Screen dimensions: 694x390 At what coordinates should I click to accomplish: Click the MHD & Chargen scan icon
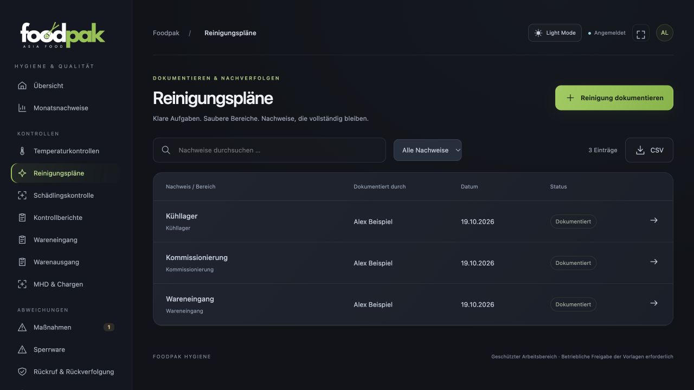tap(22, 284)
